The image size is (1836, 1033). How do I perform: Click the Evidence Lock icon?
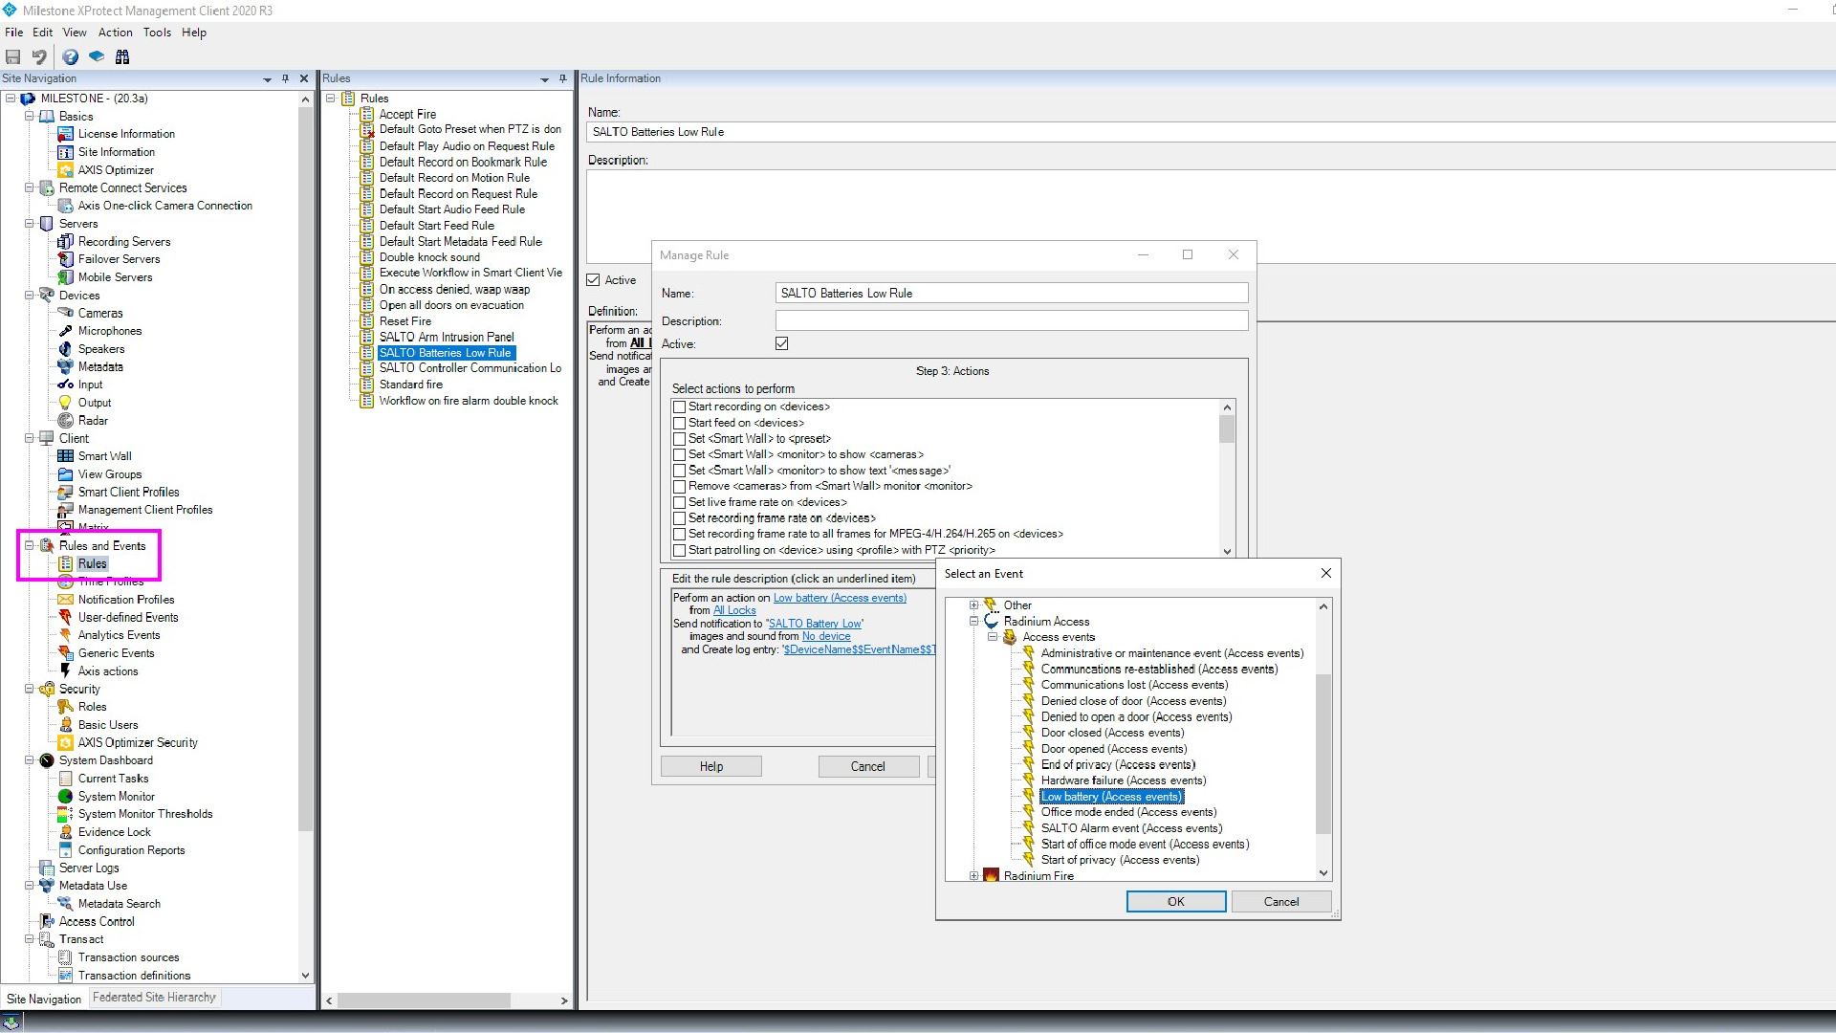tap(66, 832)
